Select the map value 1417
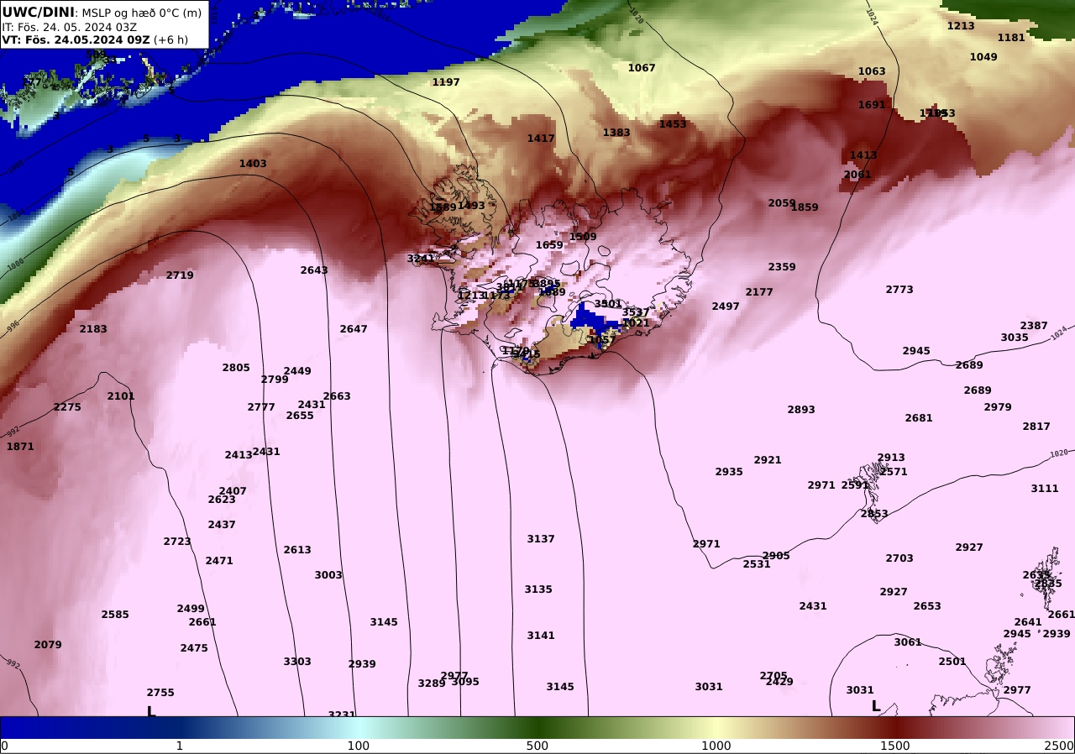Screen dimensions: 1075x754 [x=541, y=139]
